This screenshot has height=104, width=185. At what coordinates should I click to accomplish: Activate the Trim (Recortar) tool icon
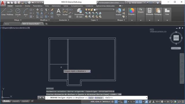pos(46,10)
